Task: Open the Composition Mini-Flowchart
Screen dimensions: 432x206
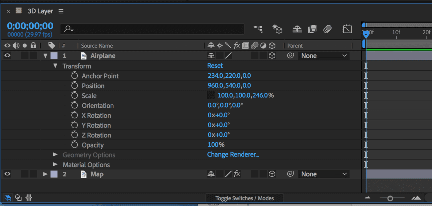Action: [258, 29]
